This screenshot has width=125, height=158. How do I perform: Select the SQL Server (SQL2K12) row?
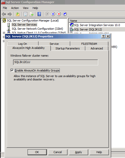pyautogui.click(x=88, y=29)
